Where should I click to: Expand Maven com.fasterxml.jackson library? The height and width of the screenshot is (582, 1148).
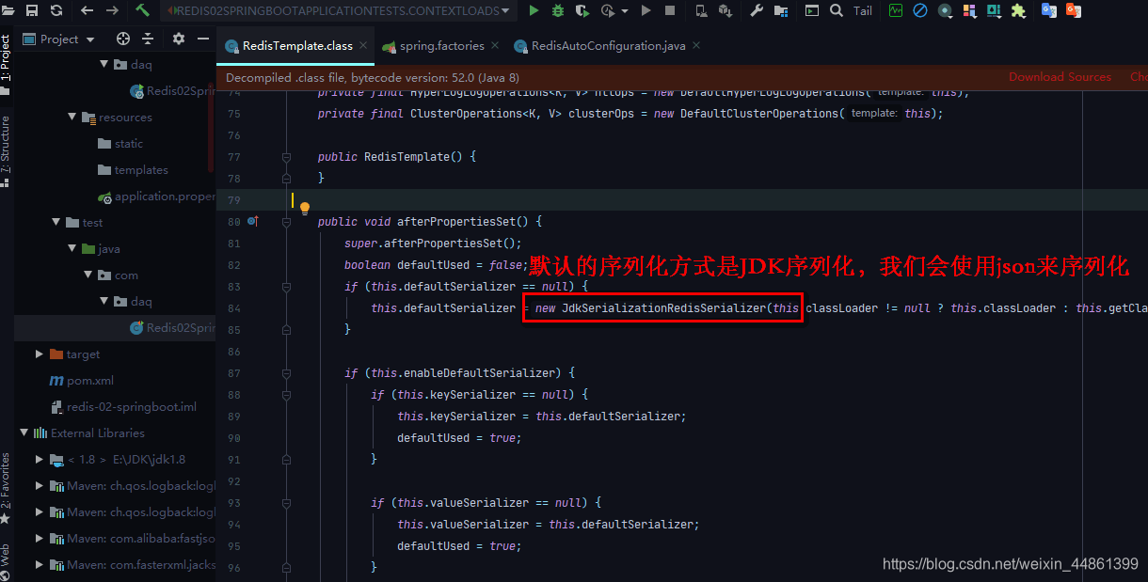[x=40, y=565]
